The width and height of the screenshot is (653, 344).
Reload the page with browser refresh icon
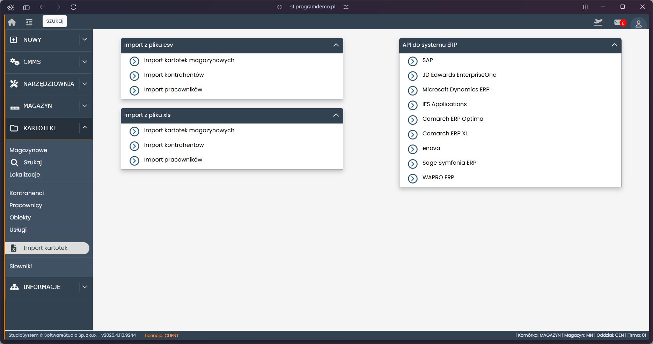point(73,7)
